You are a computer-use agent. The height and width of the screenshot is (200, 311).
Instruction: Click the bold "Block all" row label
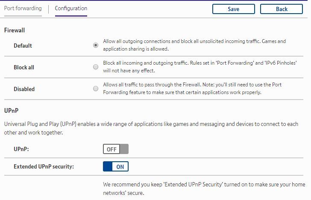pyautogui.click(x=24, y=67)
